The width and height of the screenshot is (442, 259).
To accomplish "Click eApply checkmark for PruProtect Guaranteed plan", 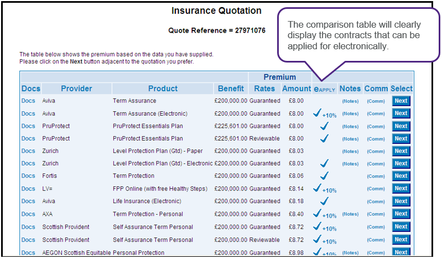I will point(324,126).
